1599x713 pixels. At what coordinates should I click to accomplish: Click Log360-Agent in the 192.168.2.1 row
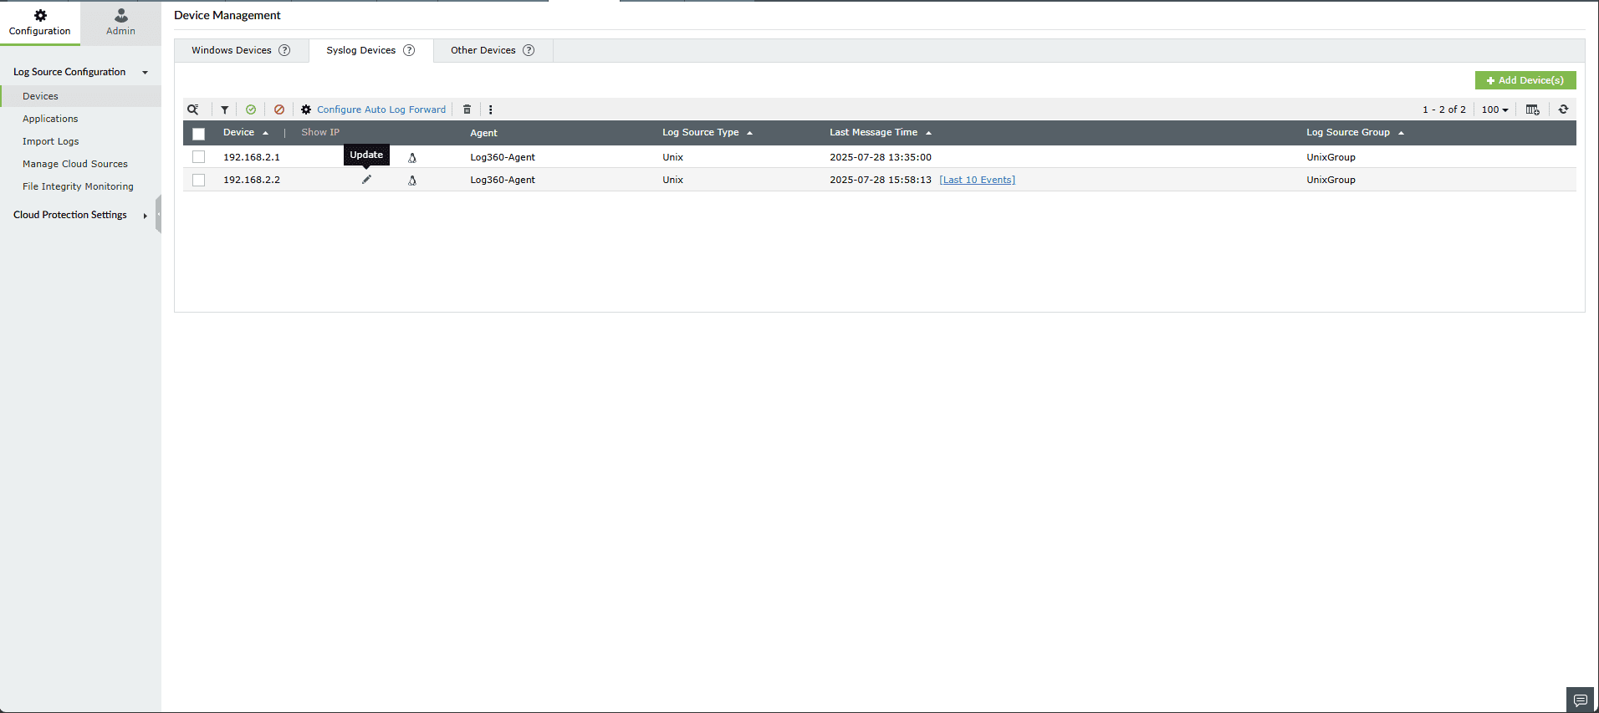click(503, 157)
